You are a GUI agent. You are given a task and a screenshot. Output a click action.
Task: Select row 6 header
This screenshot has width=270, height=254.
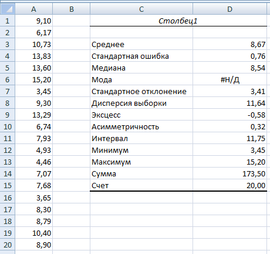[x=7, y=79]
